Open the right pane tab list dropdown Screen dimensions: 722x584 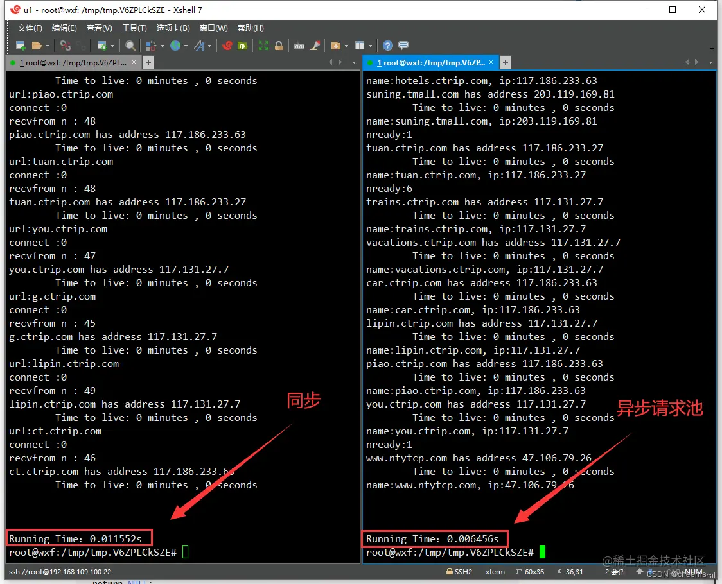tap(710, 63)
